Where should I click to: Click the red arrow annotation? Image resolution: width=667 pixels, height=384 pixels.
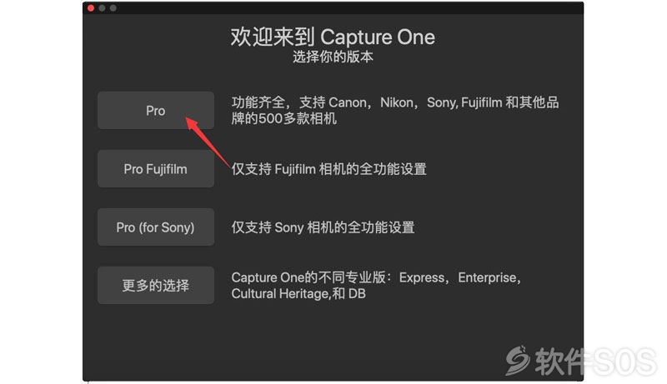[x=208, y=142]
